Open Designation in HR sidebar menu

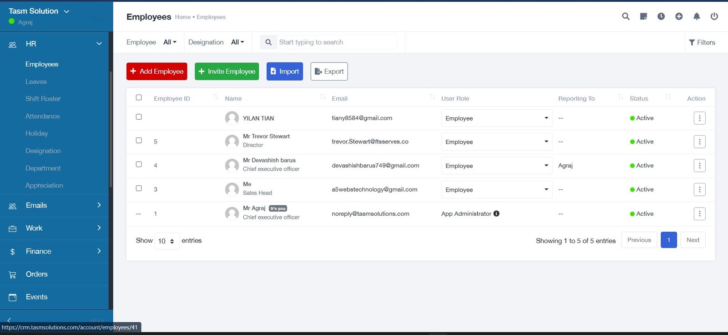pyautogui.click(x=43, y=151)
